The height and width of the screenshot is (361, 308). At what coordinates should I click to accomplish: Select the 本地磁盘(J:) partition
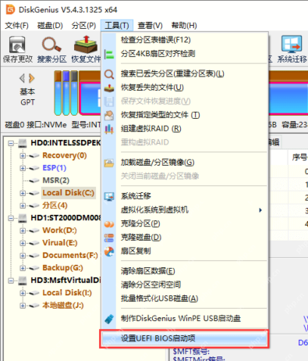[63, 306]
